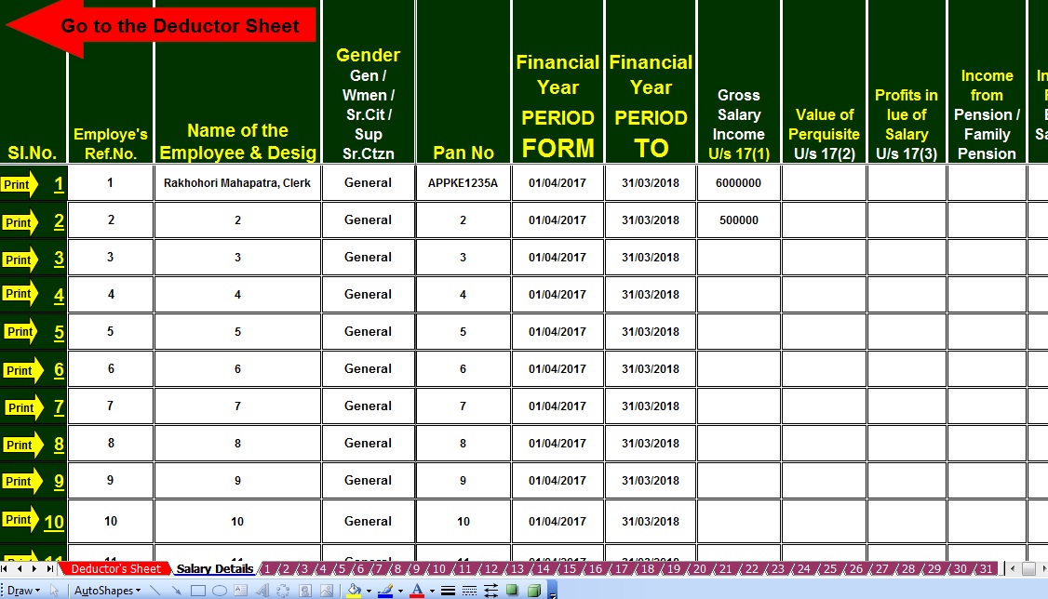Image resolution: width=1048 pixels, height=599 pixels.
Task: Jump to the last sheet tab
Action: coord(49,569)
